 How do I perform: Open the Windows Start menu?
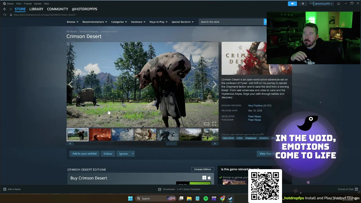coord(130,198)
